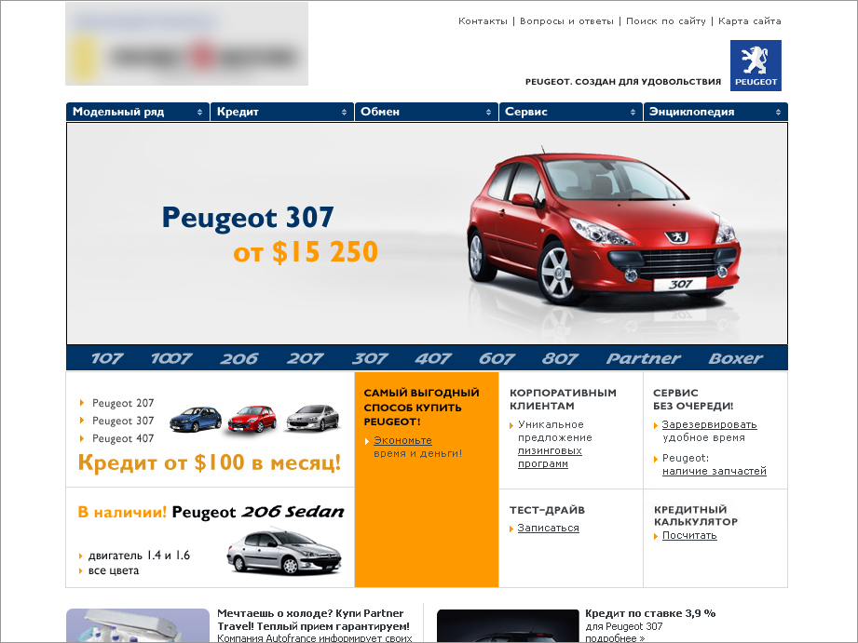Viewport: 858px width, 643px height.
Task: Open лизинговых программ link
Action: 550,457
